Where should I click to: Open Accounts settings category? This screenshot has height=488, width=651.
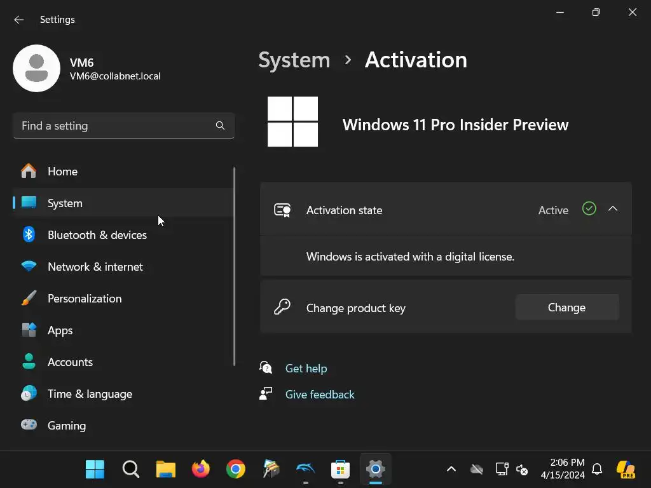[x=123, y=362]
